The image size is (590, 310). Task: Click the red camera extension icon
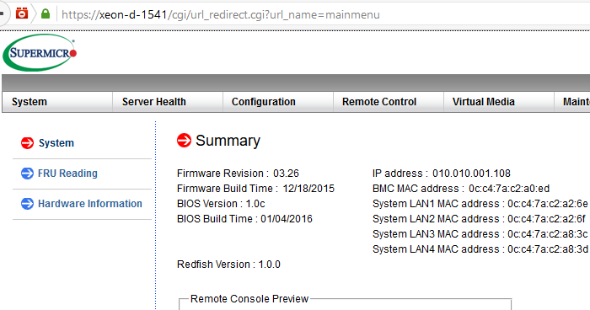pyautogui.click(x=22, y=13)
